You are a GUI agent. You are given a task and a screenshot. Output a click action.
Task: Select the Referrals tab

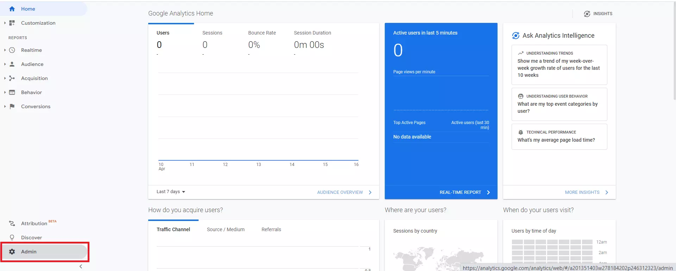(271, 229)
